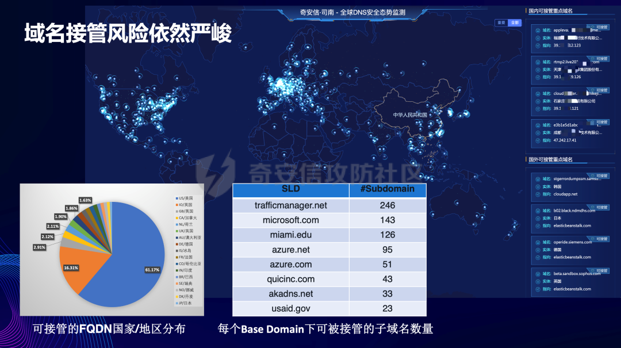Click the quicinc.com table cell
The height and width of the screenshot is (348, 621).
click(291, 279)
